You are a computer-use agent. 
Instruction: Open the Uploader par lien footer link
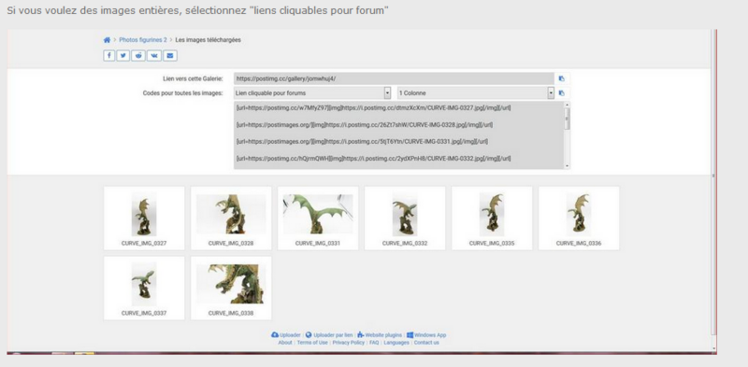(x=333, y=335)
